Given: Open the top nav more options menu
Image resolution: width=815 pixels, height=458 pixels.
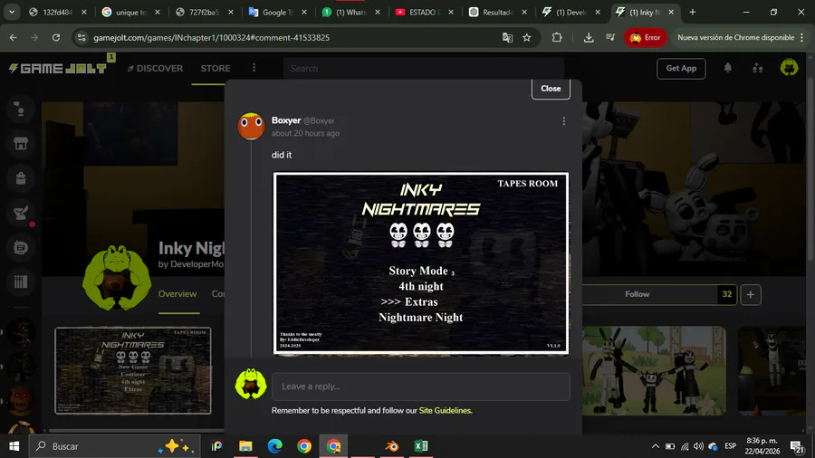Looking at the screenshot, I should (254, 68).
